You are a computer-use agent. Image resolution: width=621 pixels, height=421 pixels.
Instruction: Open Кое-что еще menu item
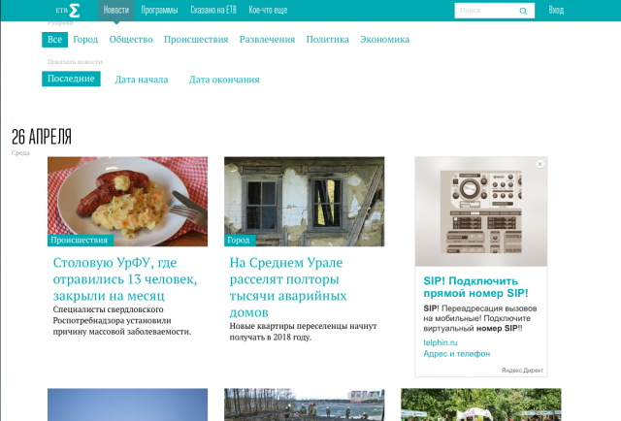point(268,11)
